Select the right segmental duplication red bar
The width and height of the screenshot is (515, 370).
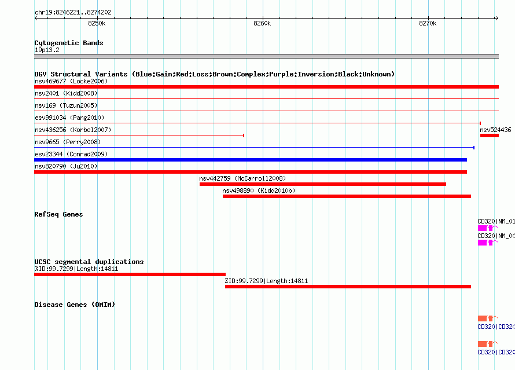(348, 287)
